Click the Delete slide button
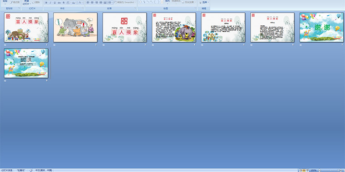Viewport: 345px width, 172px height. click(x=36, y=2)
